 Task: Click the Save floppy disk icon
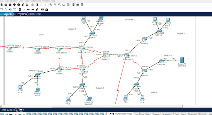[x=10, y=5]
